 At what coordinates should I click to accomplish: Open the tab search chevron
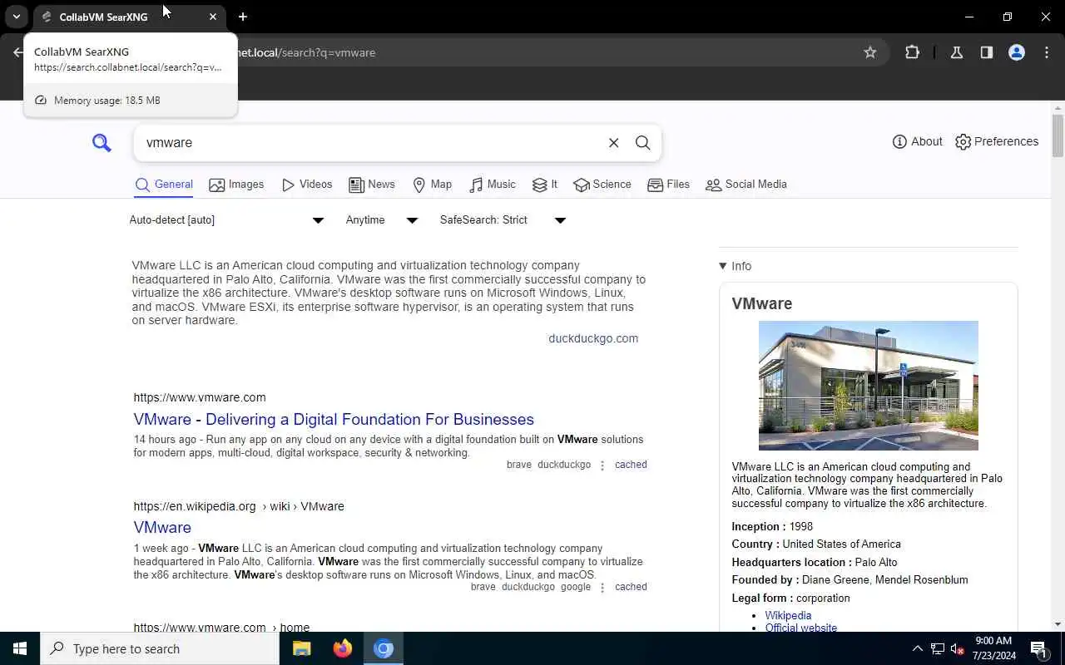[17, 17]
